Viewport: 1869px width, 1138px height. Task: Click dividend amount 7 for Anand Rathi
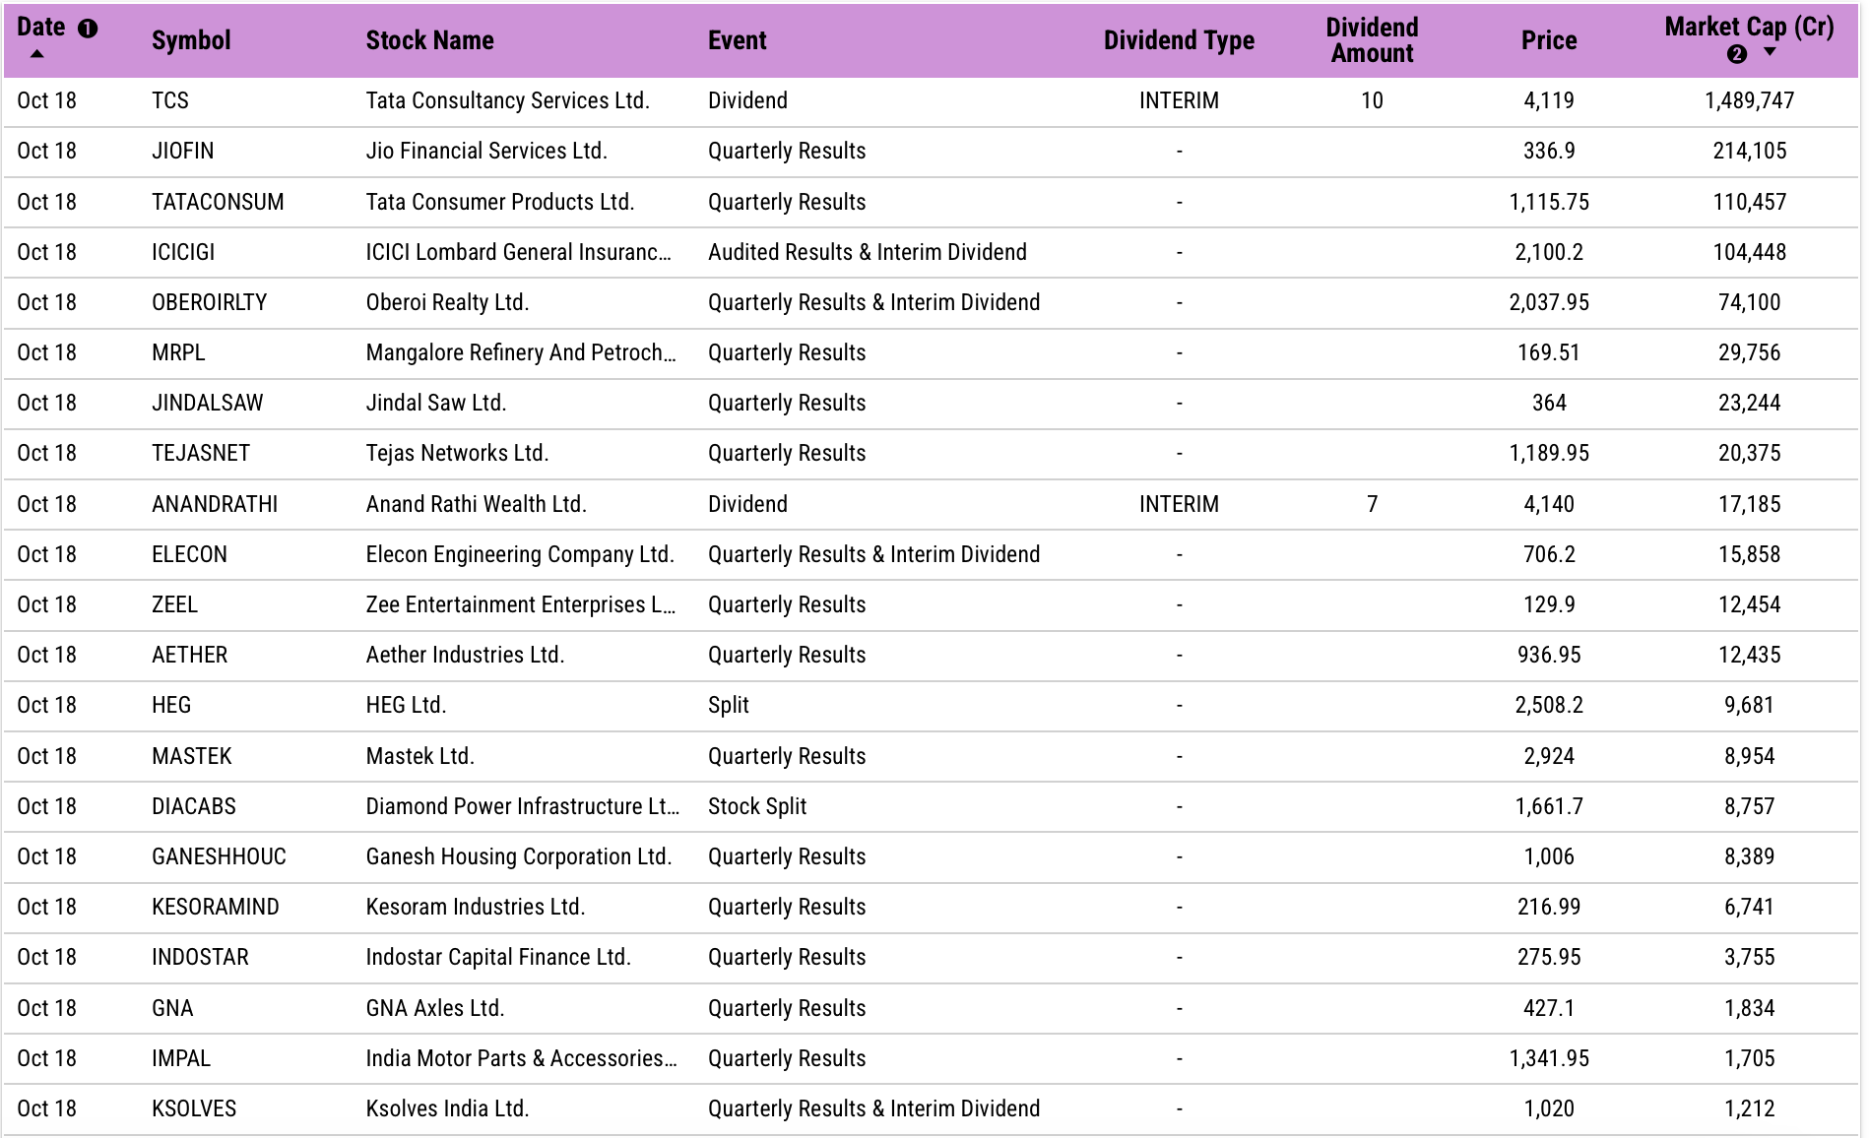1372,504
